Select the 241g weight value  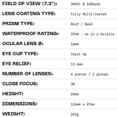(75, 114)
